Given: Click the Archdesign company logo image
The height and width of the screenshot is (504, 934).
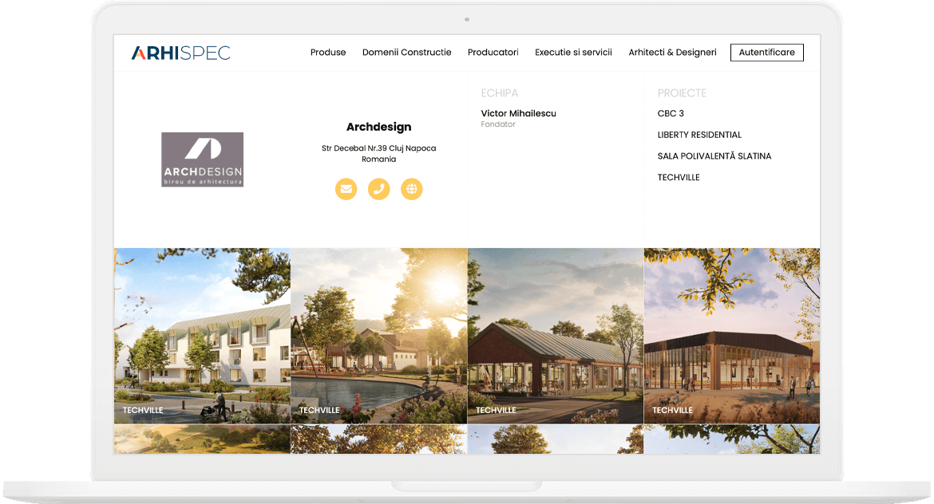Looking at the screenshot, I should (x=202, y=159).
